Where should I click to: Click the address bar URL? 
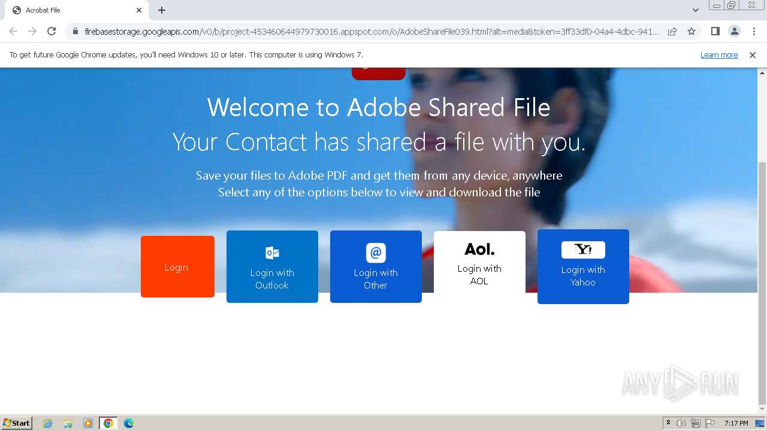372,31
